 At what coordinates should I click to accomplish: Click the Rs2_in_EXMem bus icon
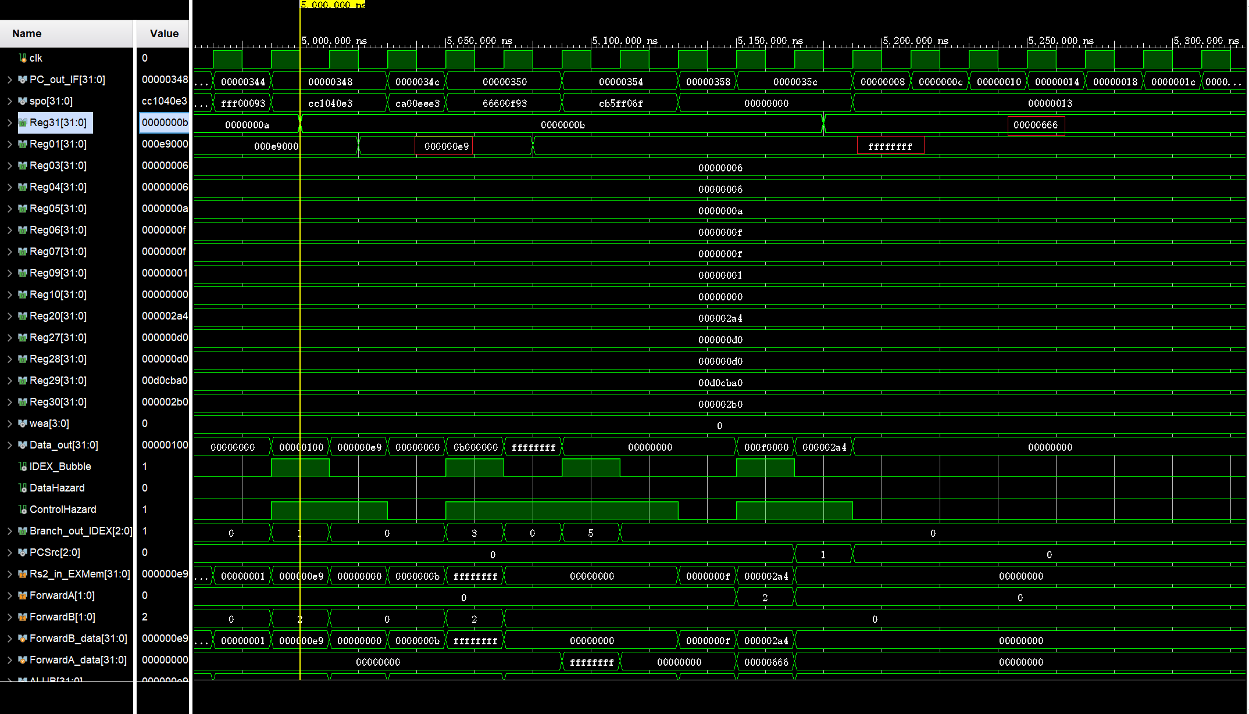tap(23, 574)
